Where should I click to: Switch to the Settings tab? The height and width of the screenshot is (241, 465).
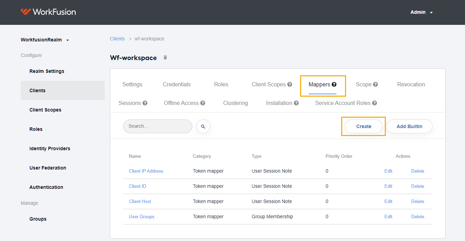tap(132, 84)
